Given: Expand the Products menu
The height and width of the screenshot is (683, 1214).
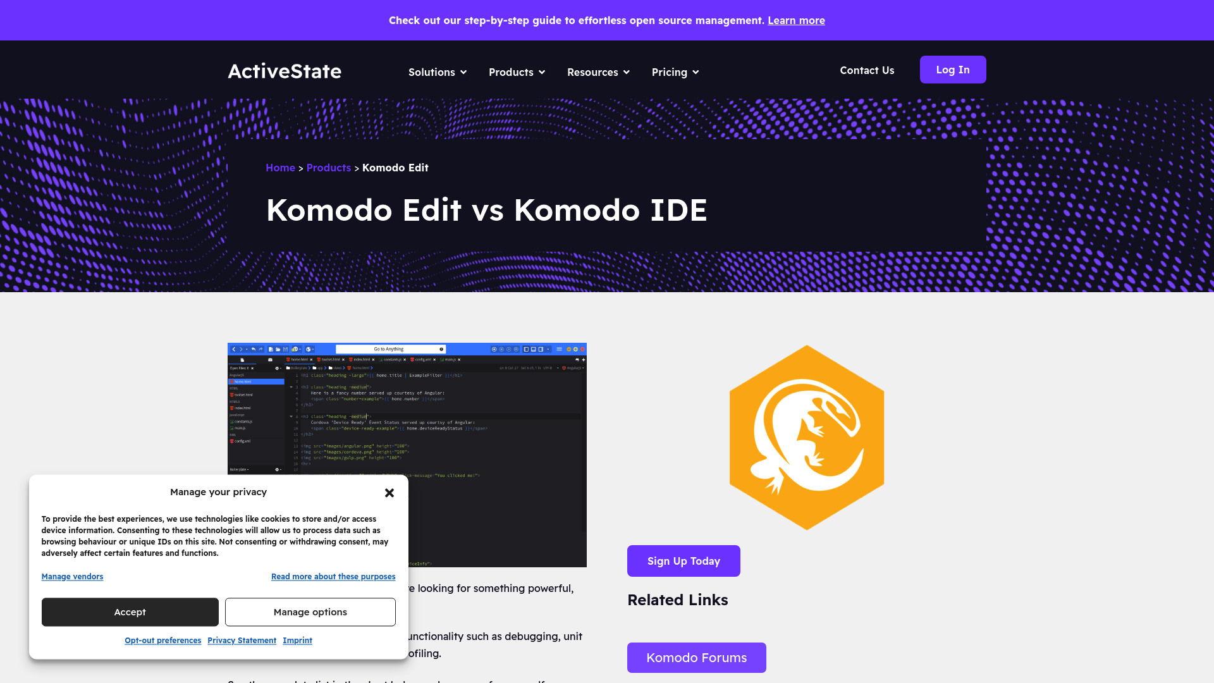Looking at the screenshot, I should point(517,72).
